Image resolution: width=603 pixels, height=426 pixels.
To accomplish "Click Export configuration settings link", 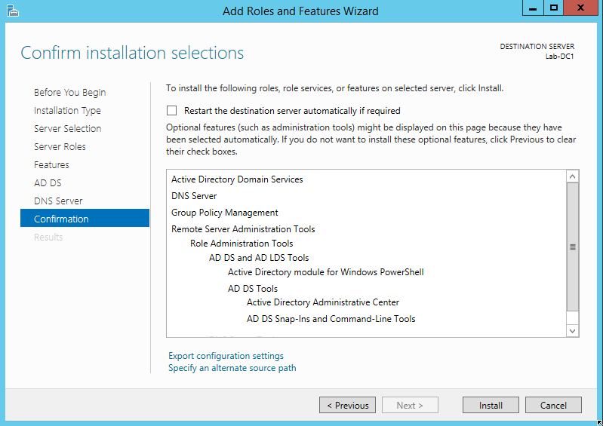I will pyautogui.click(x=226, y=356).
